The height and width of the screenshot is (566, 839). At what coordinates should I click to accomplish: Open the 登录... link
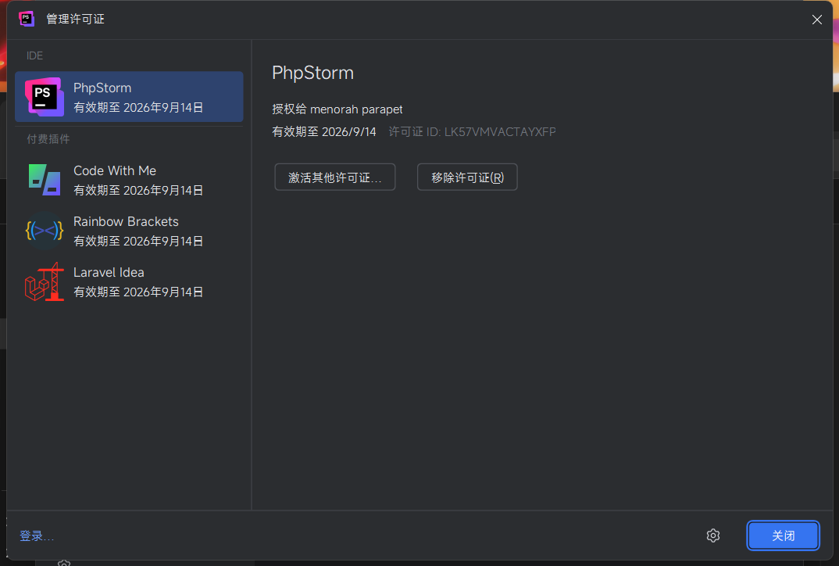pos(37,536)
